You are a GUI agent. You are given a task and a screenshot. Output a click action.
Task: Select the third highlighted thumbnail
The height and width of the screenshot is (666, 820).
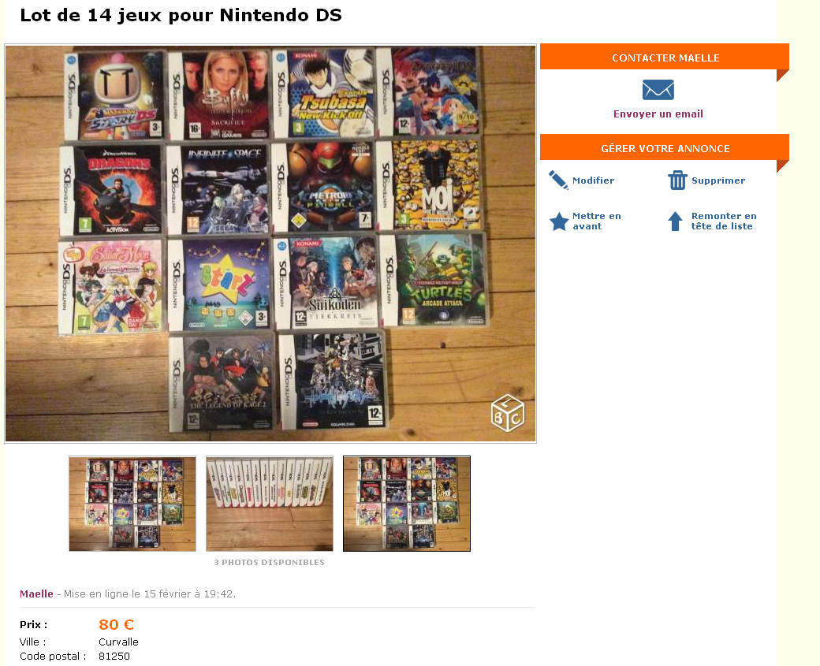click(x=406, y=504)
